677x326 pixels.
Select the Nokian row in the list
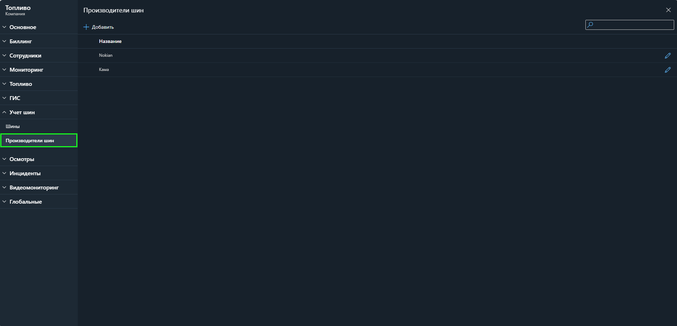pyautogui.click(x=105, y=55)
